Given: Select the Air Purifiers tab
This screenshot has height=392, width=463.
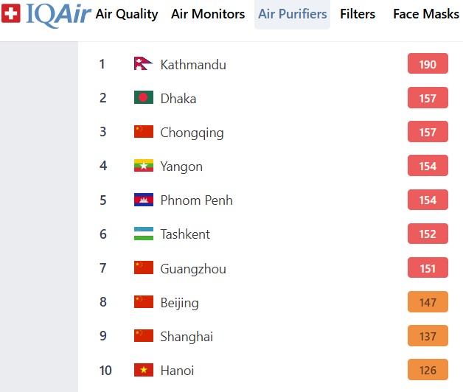Looking at the screenshot, I should point(292,14).
